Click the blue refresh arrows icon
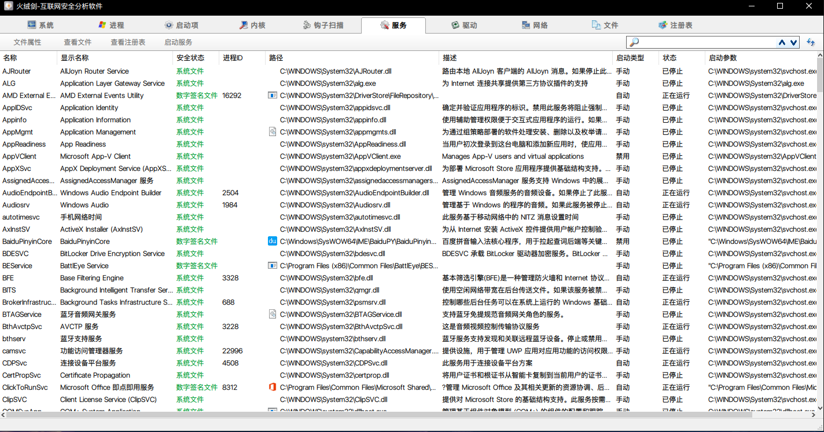Viewport: 824px width, 432px height. 811,42
